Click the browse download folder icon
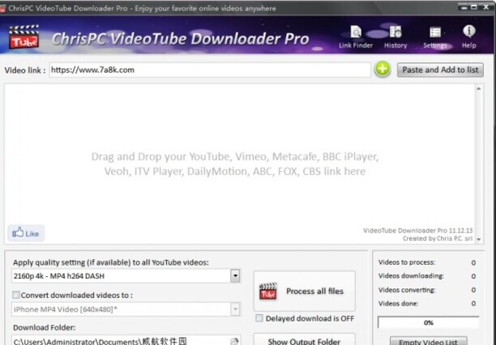This screenshot has width=496, height=345. pos(234,341)
